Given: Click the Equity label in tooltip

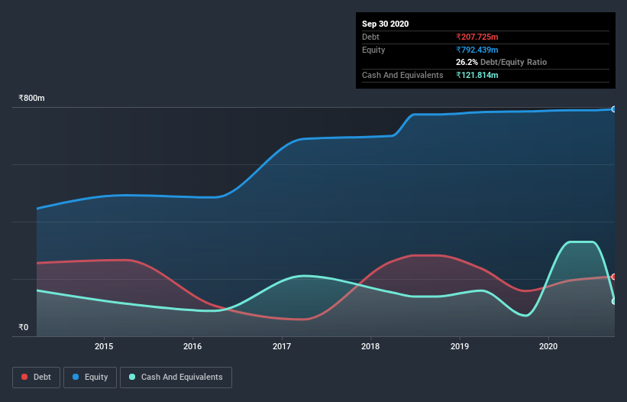Looking at the screenshot, I should (x=373, y=50).
